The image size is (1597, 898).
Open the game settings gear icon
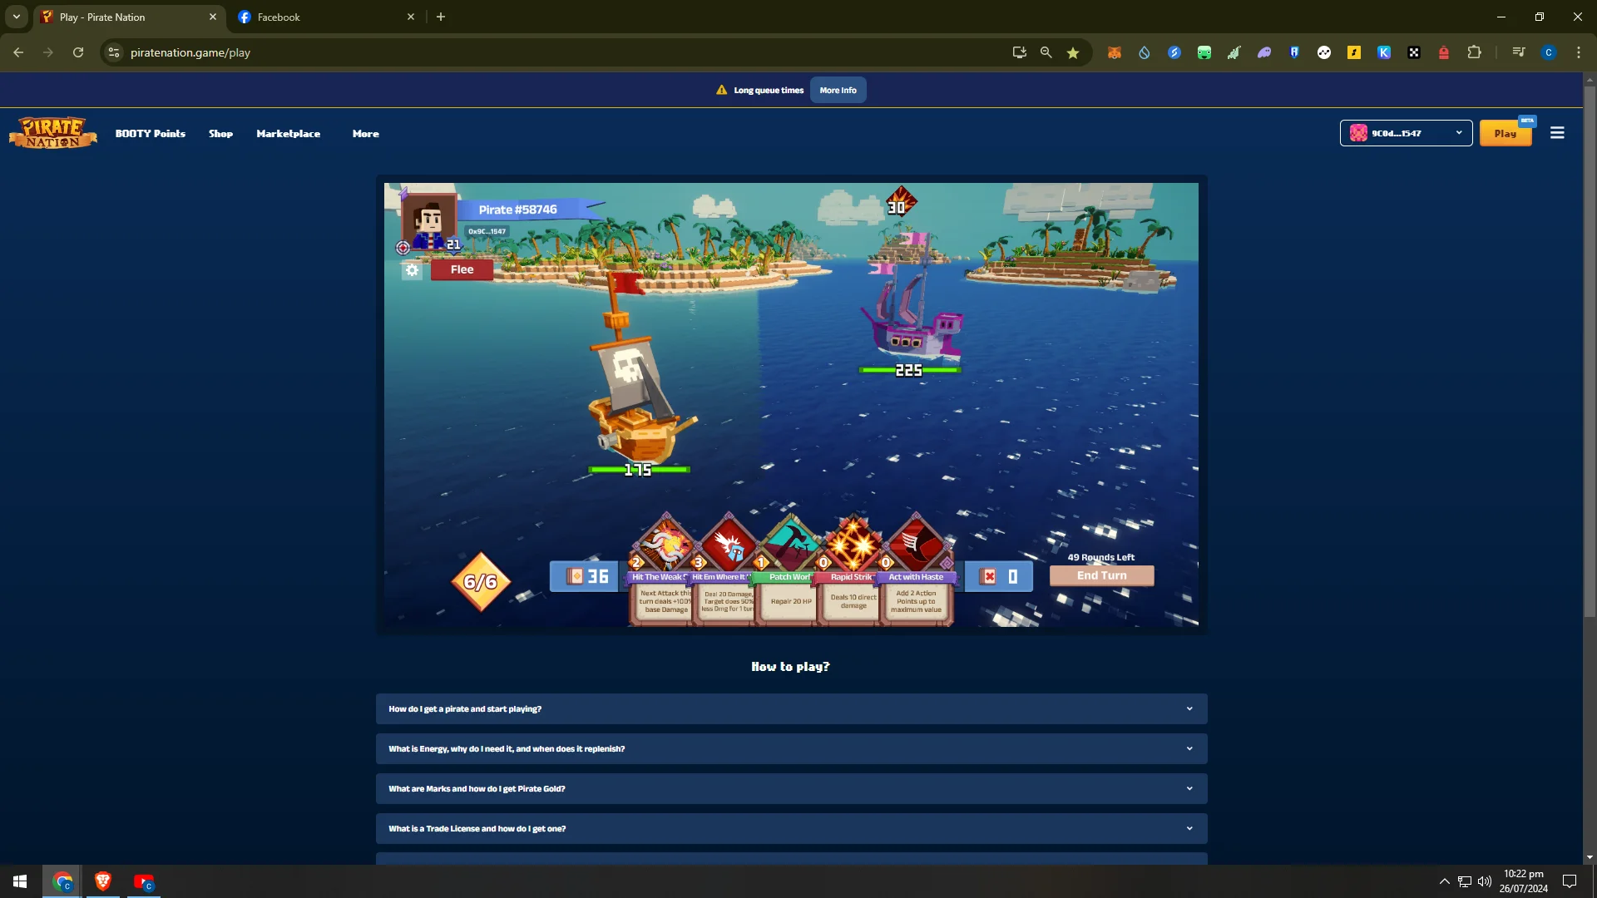pyautogui.click(x=412, y=270)
